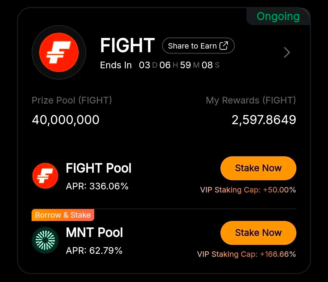Stake Now in the FIGHT Pool

click(x=258, y=168)
